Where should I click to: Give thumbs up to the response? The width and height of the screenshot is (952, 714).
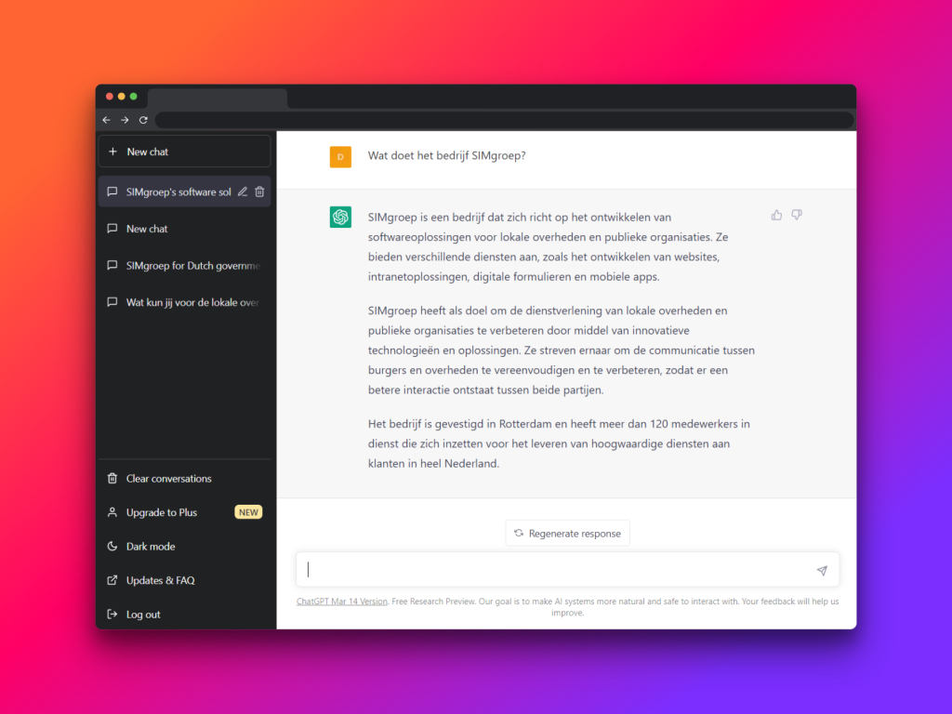click(776, 215)
